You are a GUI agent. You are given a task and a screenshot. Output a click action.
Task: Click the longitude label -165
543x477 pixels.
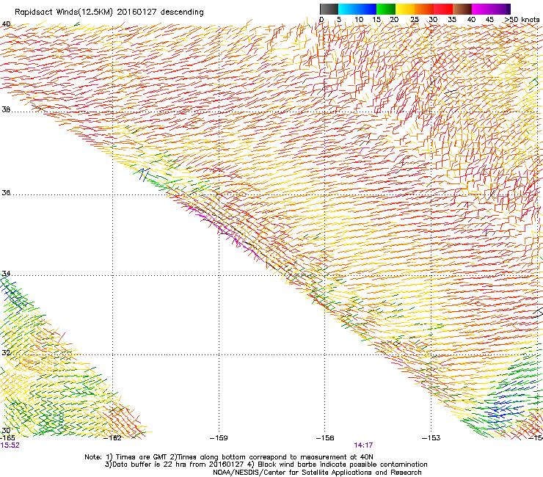[7, 438]
